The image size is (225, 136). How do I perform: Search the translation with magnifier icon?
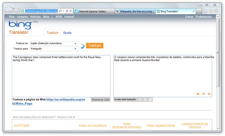204,94
